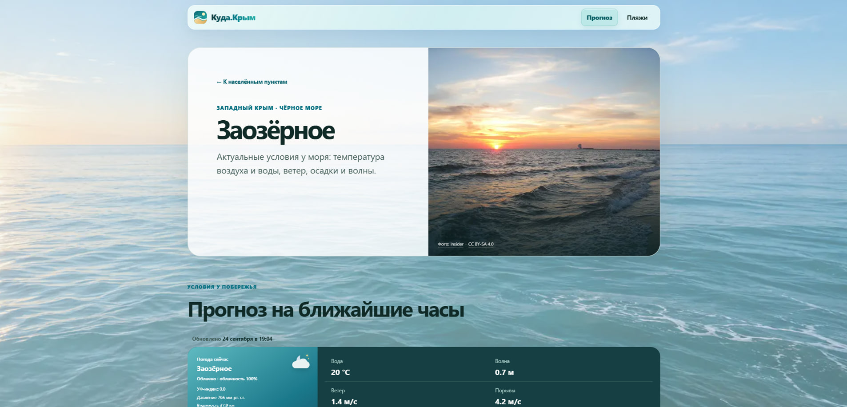This screenshot has height=407, width=847.
Task: Click the Ветер label
Action: [x=338, y=391]
